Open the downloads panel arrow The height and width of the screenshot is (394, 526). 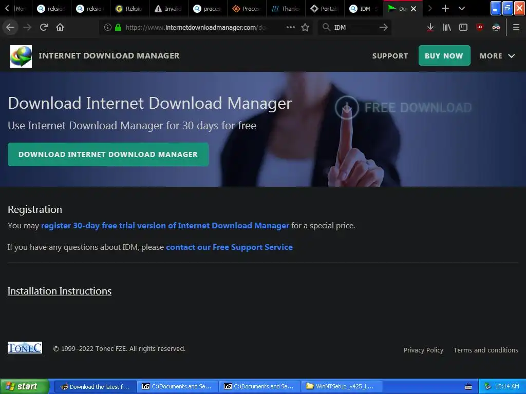pos(430,27)
